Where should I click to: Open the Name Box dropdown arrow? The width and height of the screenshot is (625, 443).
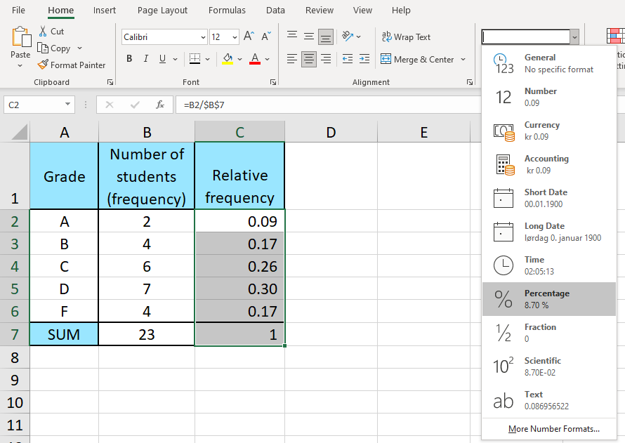pos(68,105)
